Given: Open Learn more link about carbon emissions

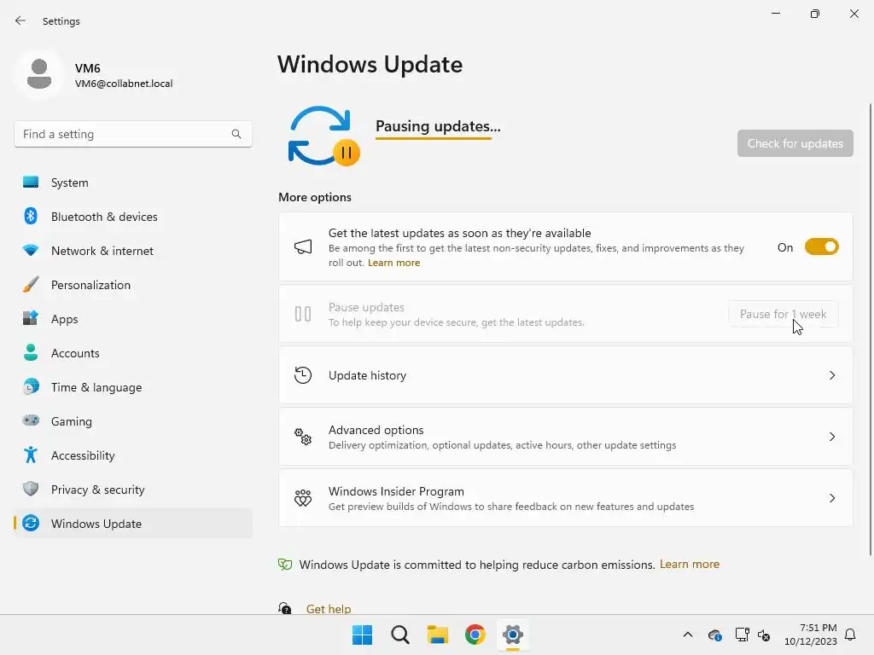Looking at the screenshot, I should (690, 565).
